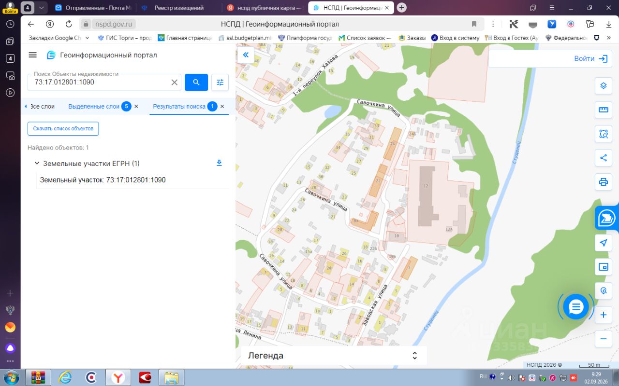Image resolution: width=619 pixels, height=386 pixels.
Task: Select the ruler measurement tool
Action: pyautogui.click(x=603, y=110)
